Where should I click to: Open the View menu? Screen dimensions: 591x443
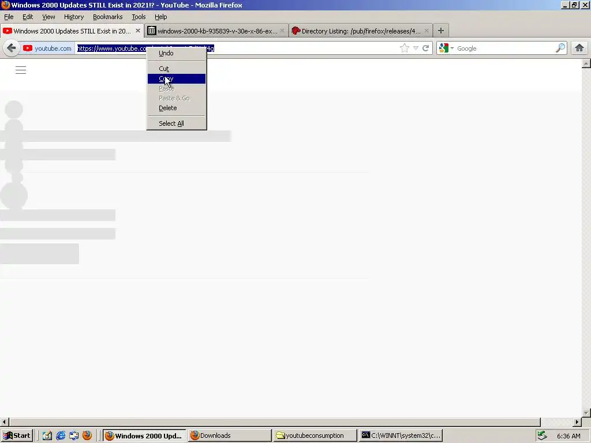point(48,17)
